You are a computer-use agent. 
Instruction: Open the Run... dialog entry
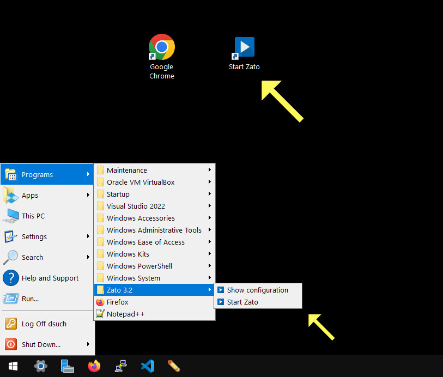coord(47,299)
